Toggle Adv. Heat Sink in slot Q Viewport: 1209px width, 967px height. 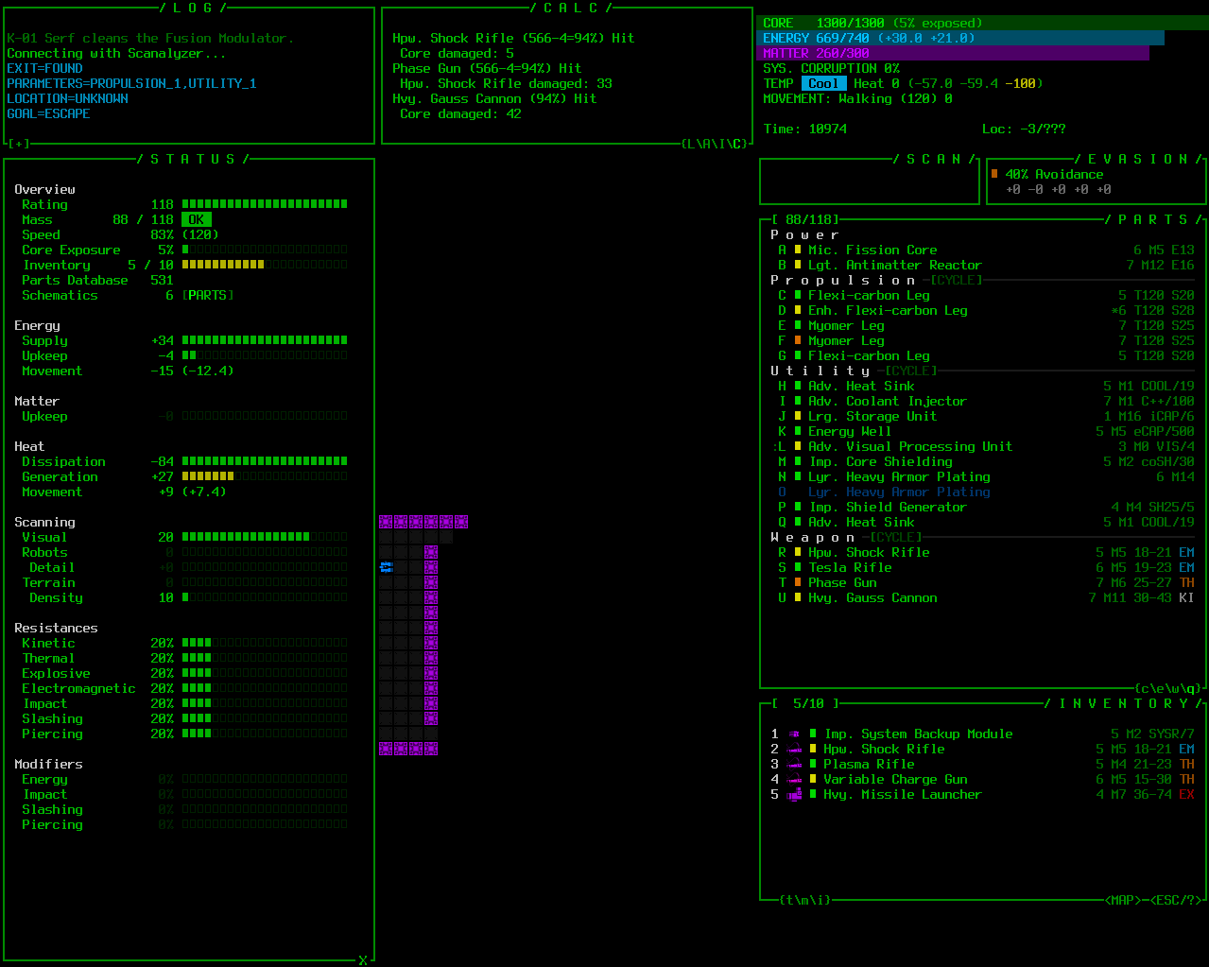pyautogui.click(x=986, y=522)
